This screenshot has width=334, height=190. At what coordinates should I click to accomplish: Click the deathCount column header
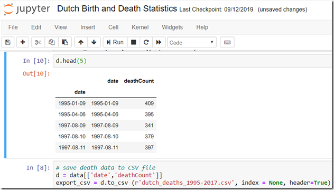pos(139,81)
